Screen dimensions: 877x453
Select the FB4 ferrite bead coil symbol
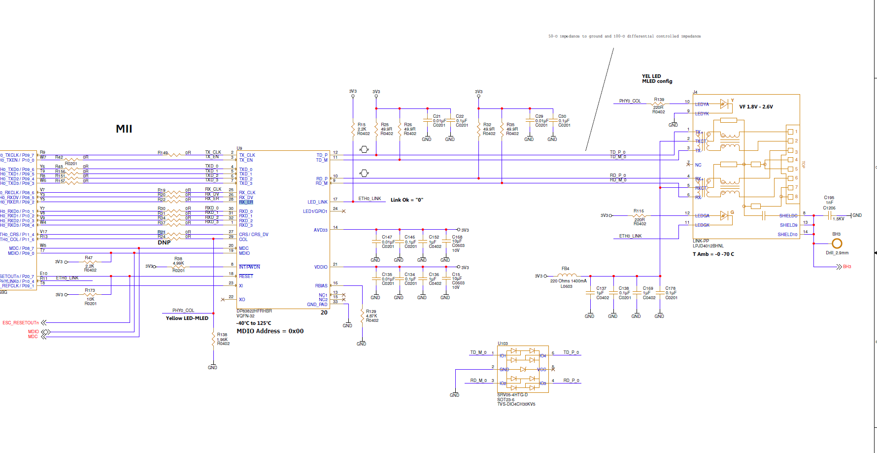point(567,275)
